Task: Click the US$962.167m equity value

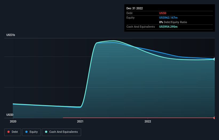Action: pos(168,18)
